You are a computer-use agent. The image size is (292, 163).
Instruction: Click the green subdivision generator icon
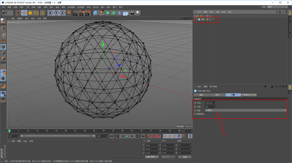point(108,13)
